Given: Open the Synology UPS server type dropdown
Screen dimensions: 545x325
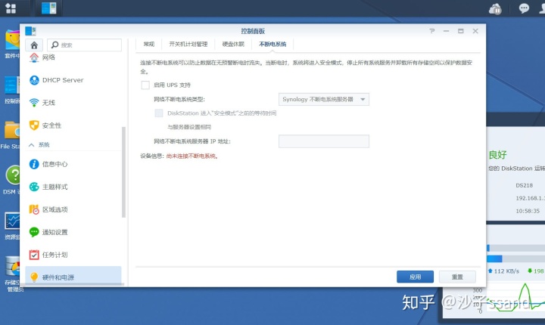Looking at the screenshot, I should click(324, 99).
